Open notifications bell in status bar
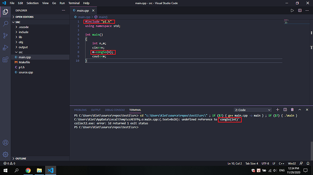Screen dimensions: 313x175 [x=308, y=163]
